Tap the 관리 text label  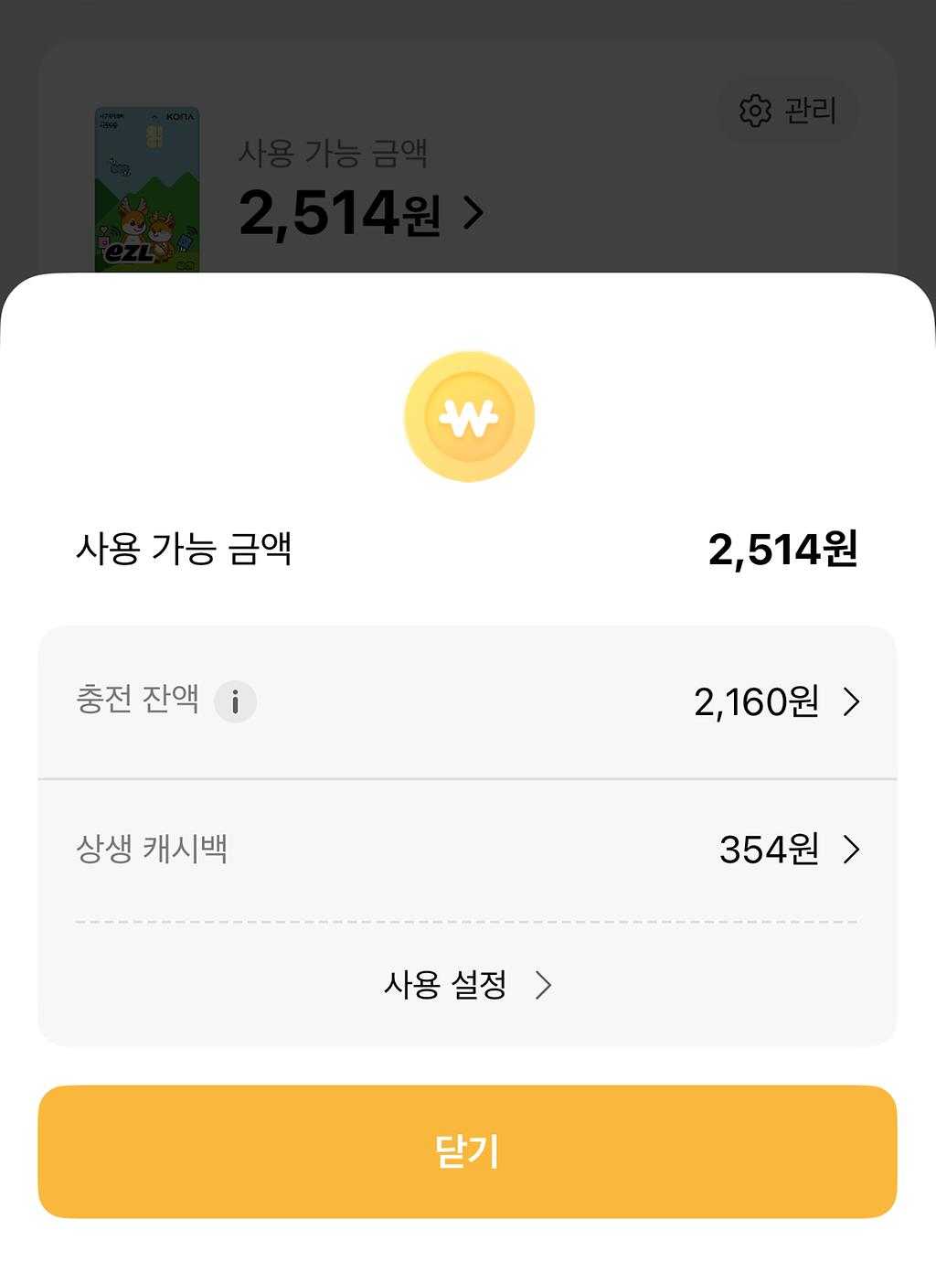pos(811,111)
